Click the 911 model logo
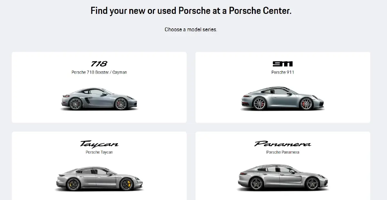 [x=282, y=64]
